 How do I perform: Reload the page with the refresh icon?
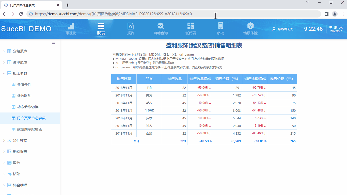21,14
